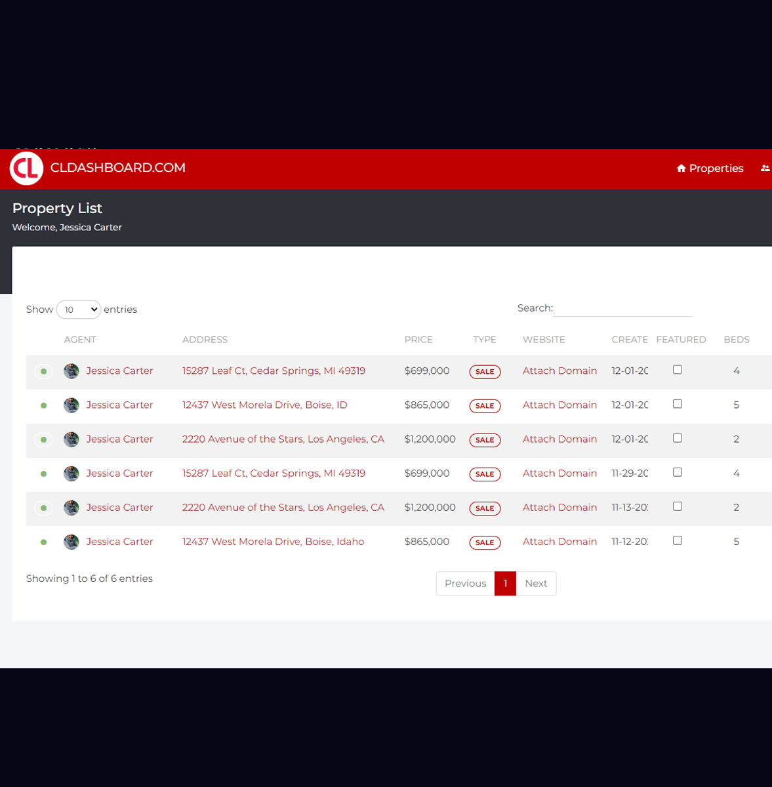Toggle Featured for Boise, Idaho listing
The height and width of the screenshot is (787, 772).
[x=678, y=540]
